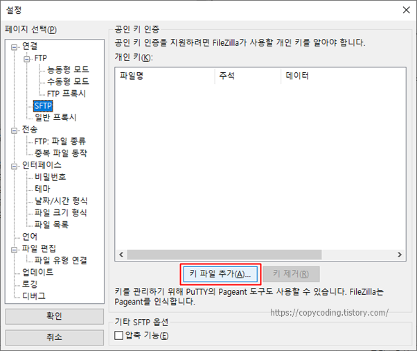Collapse the 연결 tree node
Viewport: 417px width, 351px height.
tap(14, 47)
